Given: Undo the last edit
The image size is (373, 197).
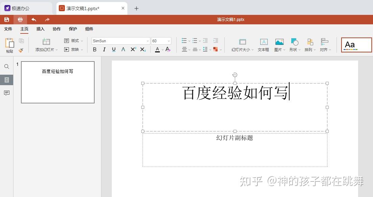Looking at the screenshot, I should tap(33, 19).
